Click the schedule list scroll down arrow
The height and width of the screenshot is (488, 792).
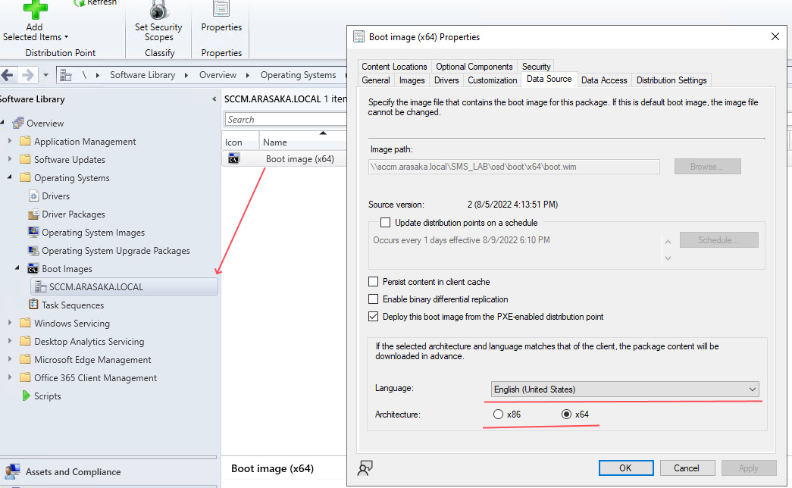pos(668,258)
